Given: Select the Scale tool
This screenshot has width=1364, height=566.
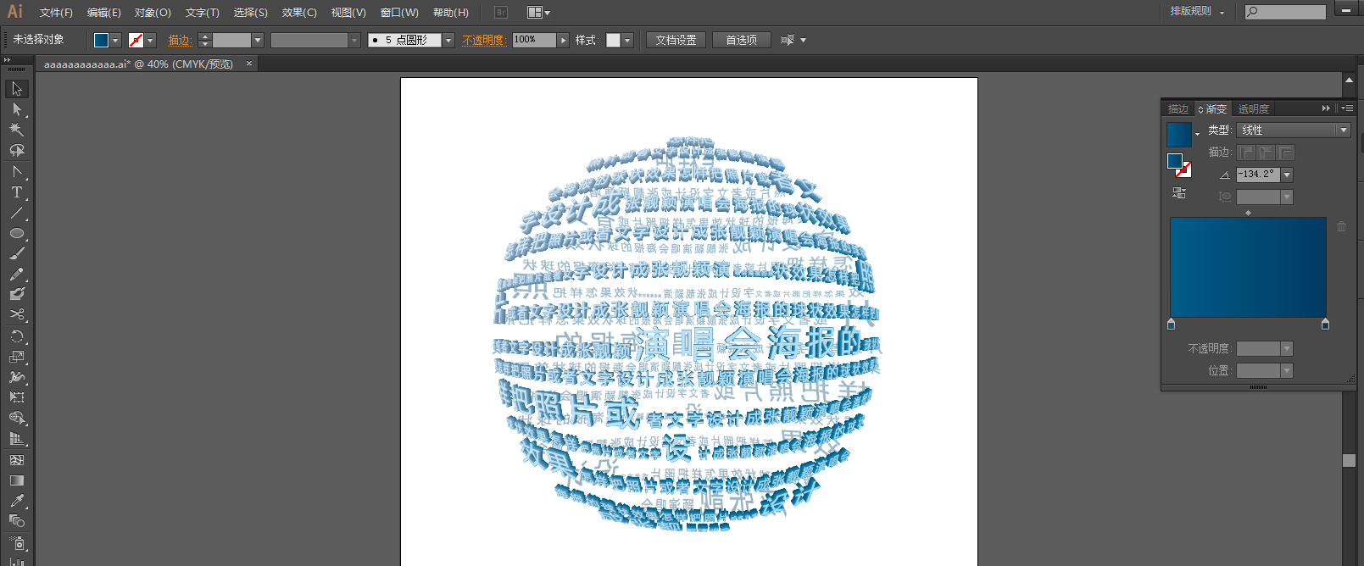Looking at the screenshot, I should click(17, 357).
